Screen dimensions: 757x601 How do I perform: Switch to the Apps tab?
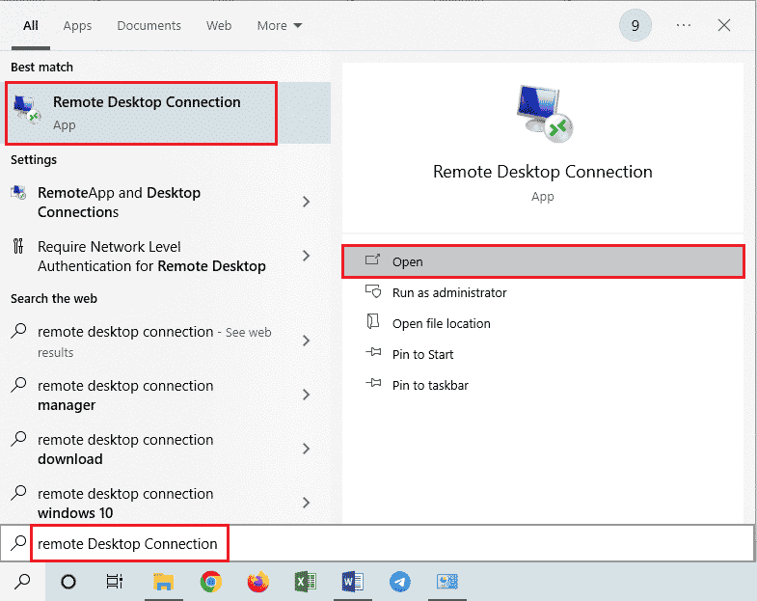point(77,26)
